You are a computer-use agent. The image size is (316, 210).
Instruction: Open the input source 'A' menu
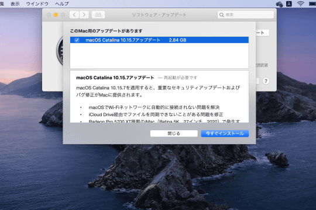tap(289, 3)
